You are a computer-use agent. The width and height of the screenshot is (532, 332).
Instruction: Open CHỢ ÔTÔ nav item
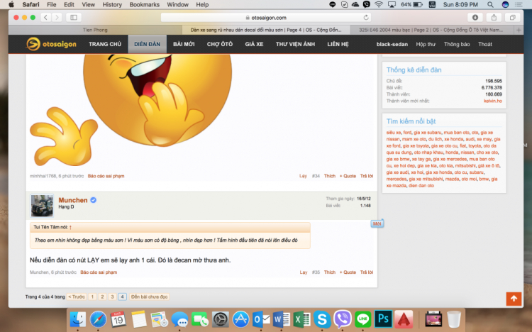point(220,44)
